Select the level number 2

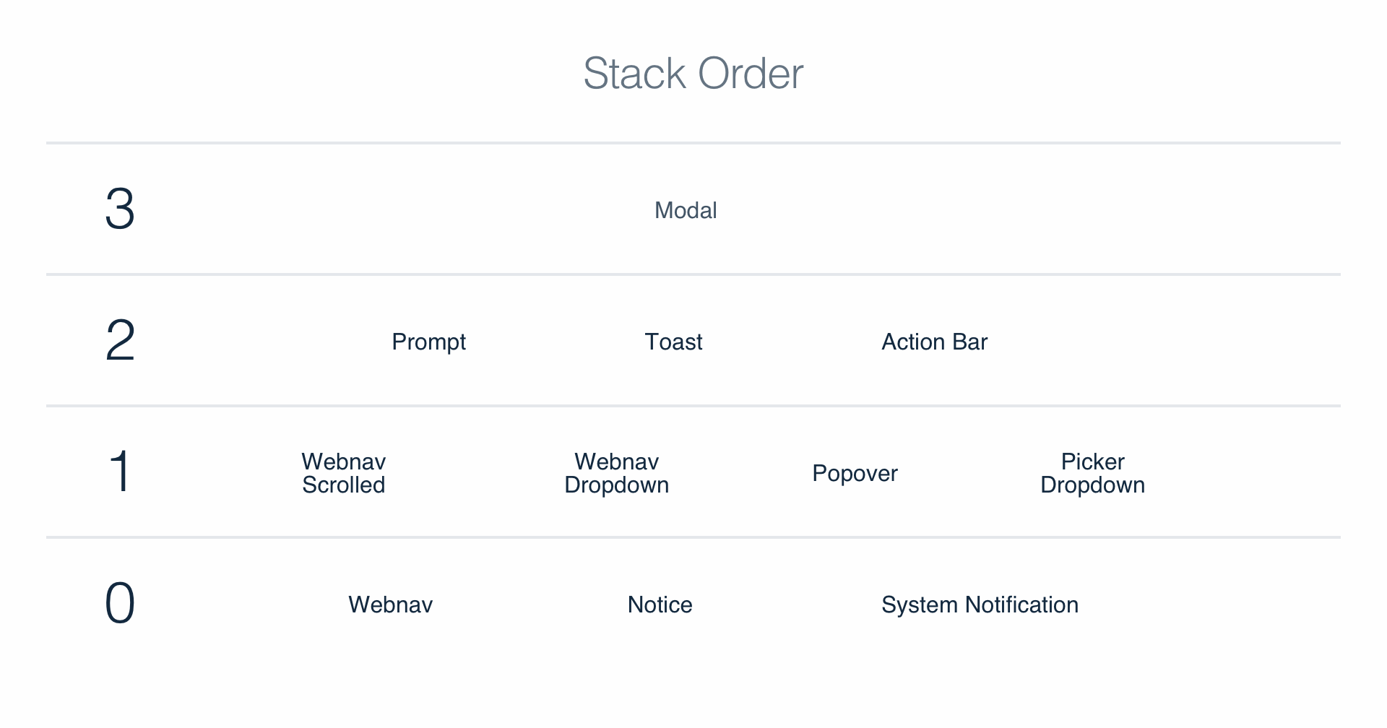120,341
